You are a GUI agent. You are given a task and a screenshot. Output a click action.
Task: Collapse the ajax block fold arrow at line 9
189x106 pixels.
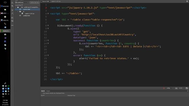[x=48, y=29]
